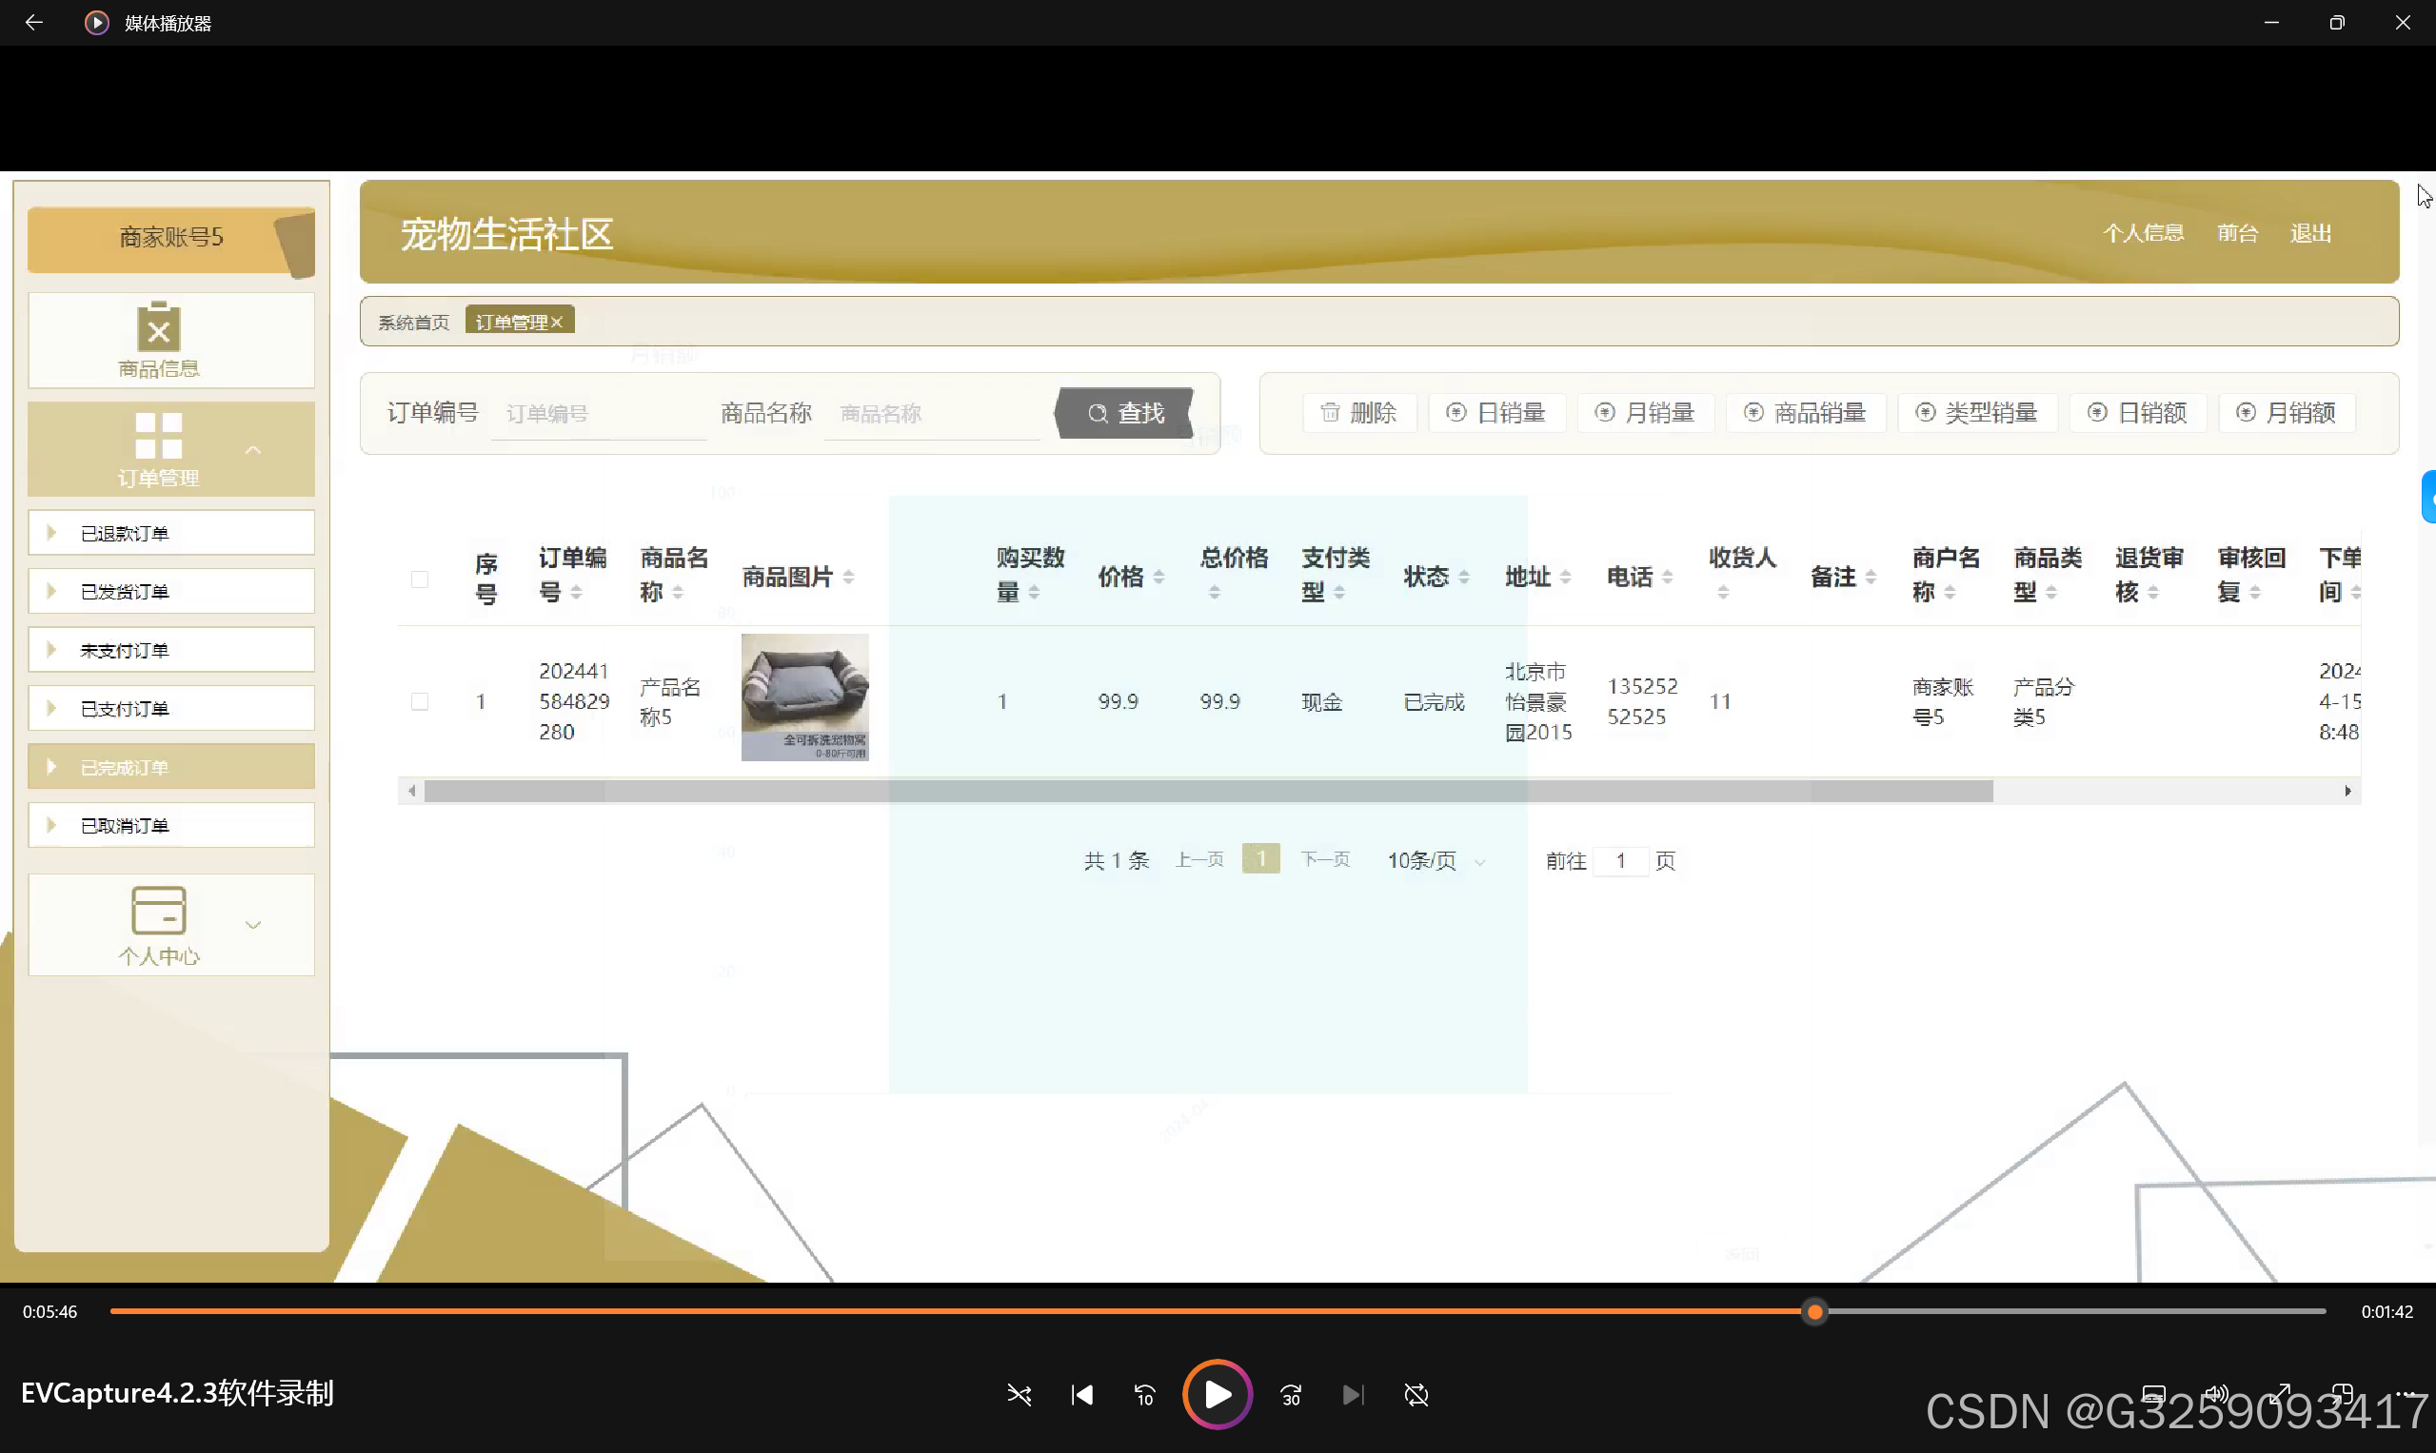
Task: Sort by 商品图片 column
Action: 848,578
